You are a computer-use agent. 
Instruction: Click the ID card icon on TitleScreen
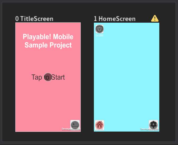coord(75,125)
